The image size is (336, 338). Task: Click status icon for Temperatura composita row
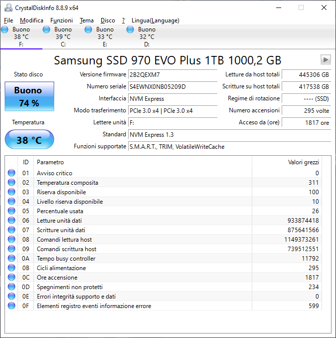11,182
